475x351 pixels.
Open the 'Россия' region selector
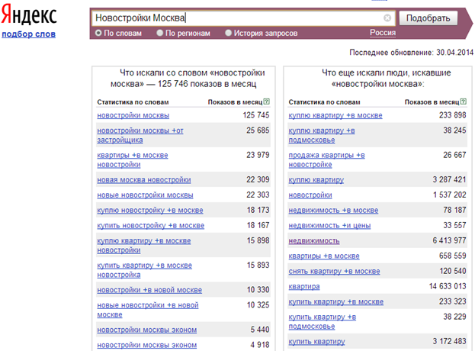click(383, 33)
